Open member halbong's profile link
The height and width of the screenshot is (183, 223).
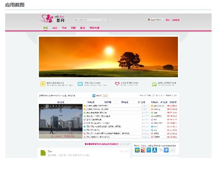(157, 109)
